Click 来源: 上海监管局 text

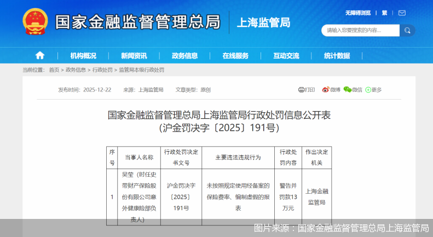(143, 90)
